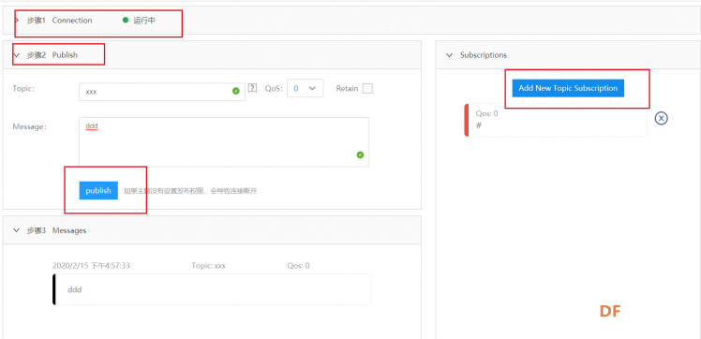Screen dimensions: 701x339
Task: Click the 'Topic: xxx' message label
Action: [209, 266]
